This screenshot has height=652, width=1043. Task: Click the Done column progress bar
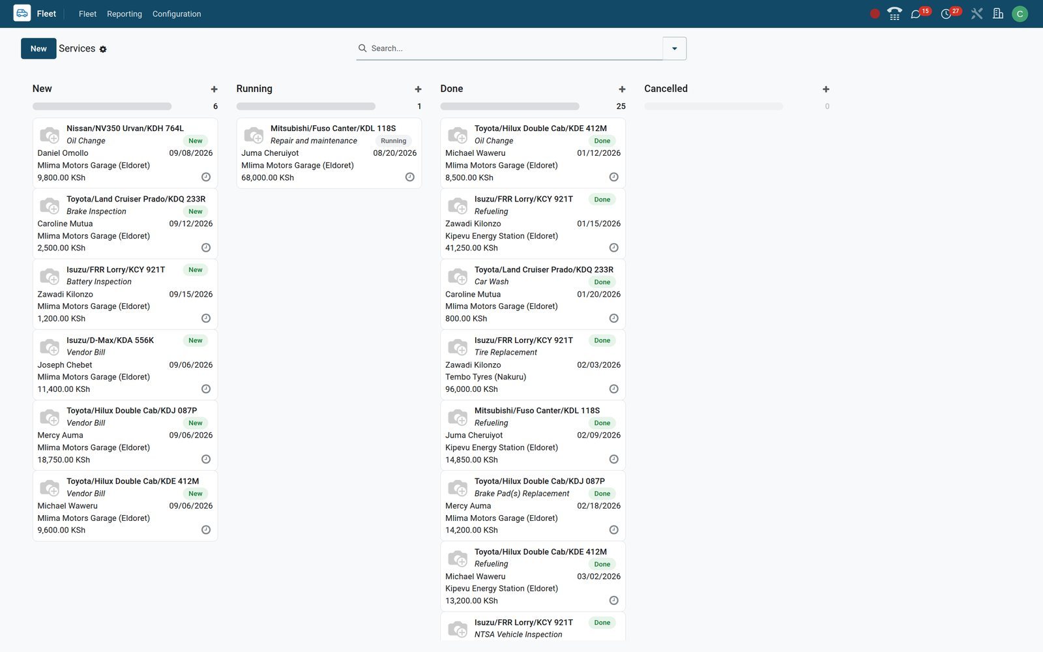click(510, 106)
